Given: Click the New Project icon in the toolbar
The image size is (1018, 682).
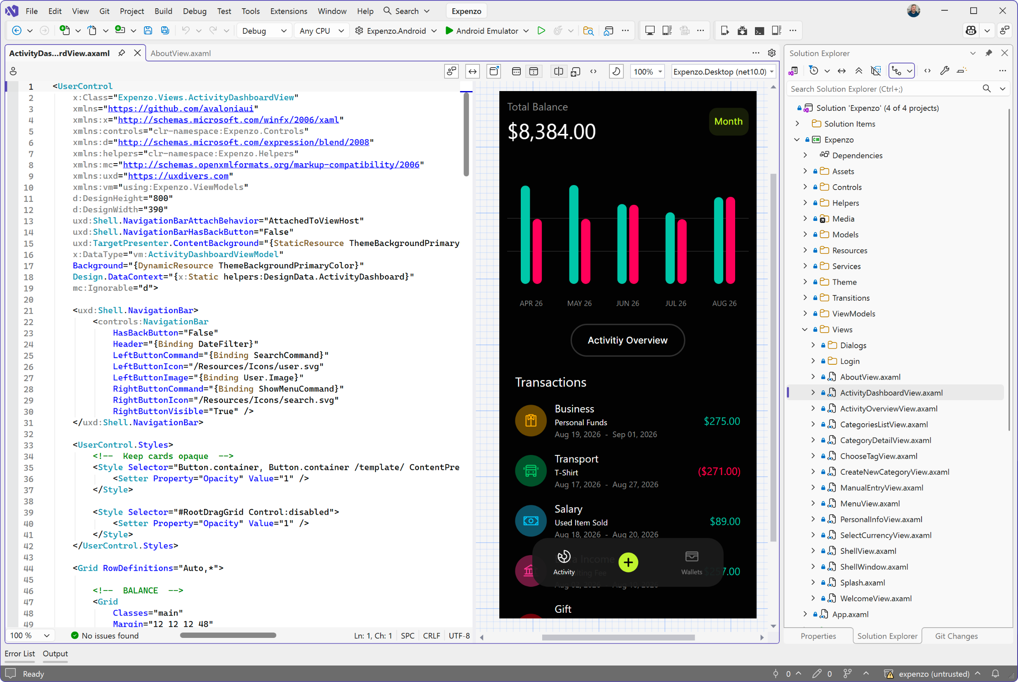Looking at the screenshot, I should (x=64, y=30).
